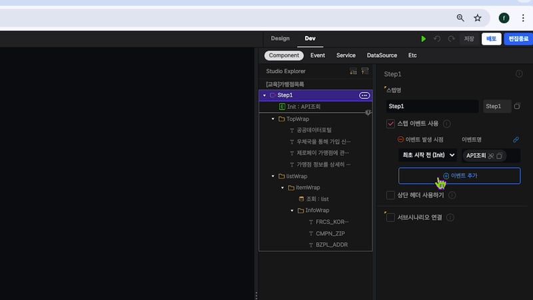Screen dimensions: 533x300
Task: Open the browser three-dot menu
Action: coord(523,18)
